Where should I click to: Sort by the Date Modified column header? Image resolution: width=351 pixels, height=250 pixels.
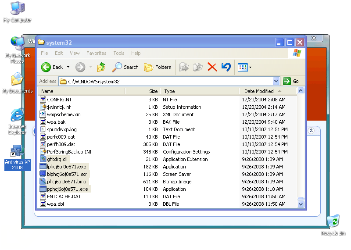coord(268,91)
